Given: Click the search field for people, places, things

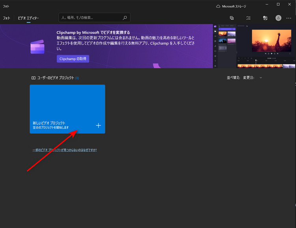Looking at the screenshot, I should click(94, 18).
